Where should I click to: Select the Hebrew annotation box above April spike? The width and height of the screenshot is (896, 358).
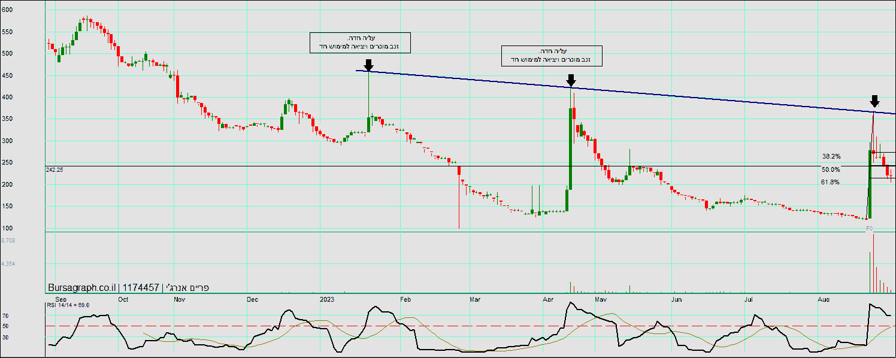tap(552, 56)
